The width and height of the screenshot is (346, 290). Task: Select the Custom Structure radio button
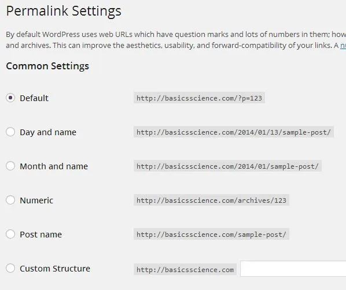tap(10, 268)
